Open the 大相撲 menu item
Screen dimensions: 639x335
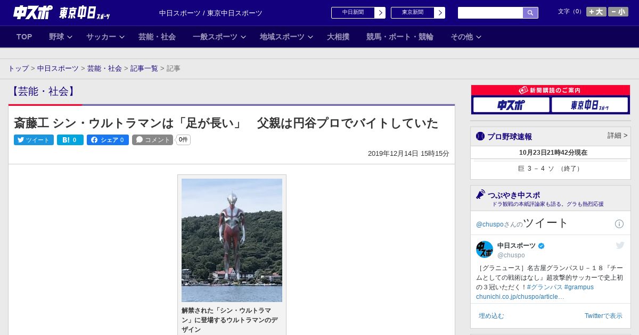tap(338, 37)
